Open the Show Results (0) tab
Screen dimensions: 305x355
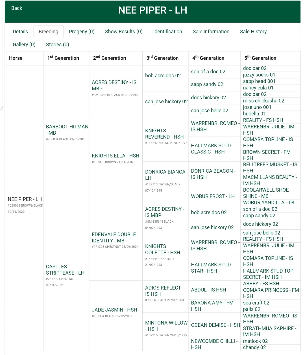124,32
